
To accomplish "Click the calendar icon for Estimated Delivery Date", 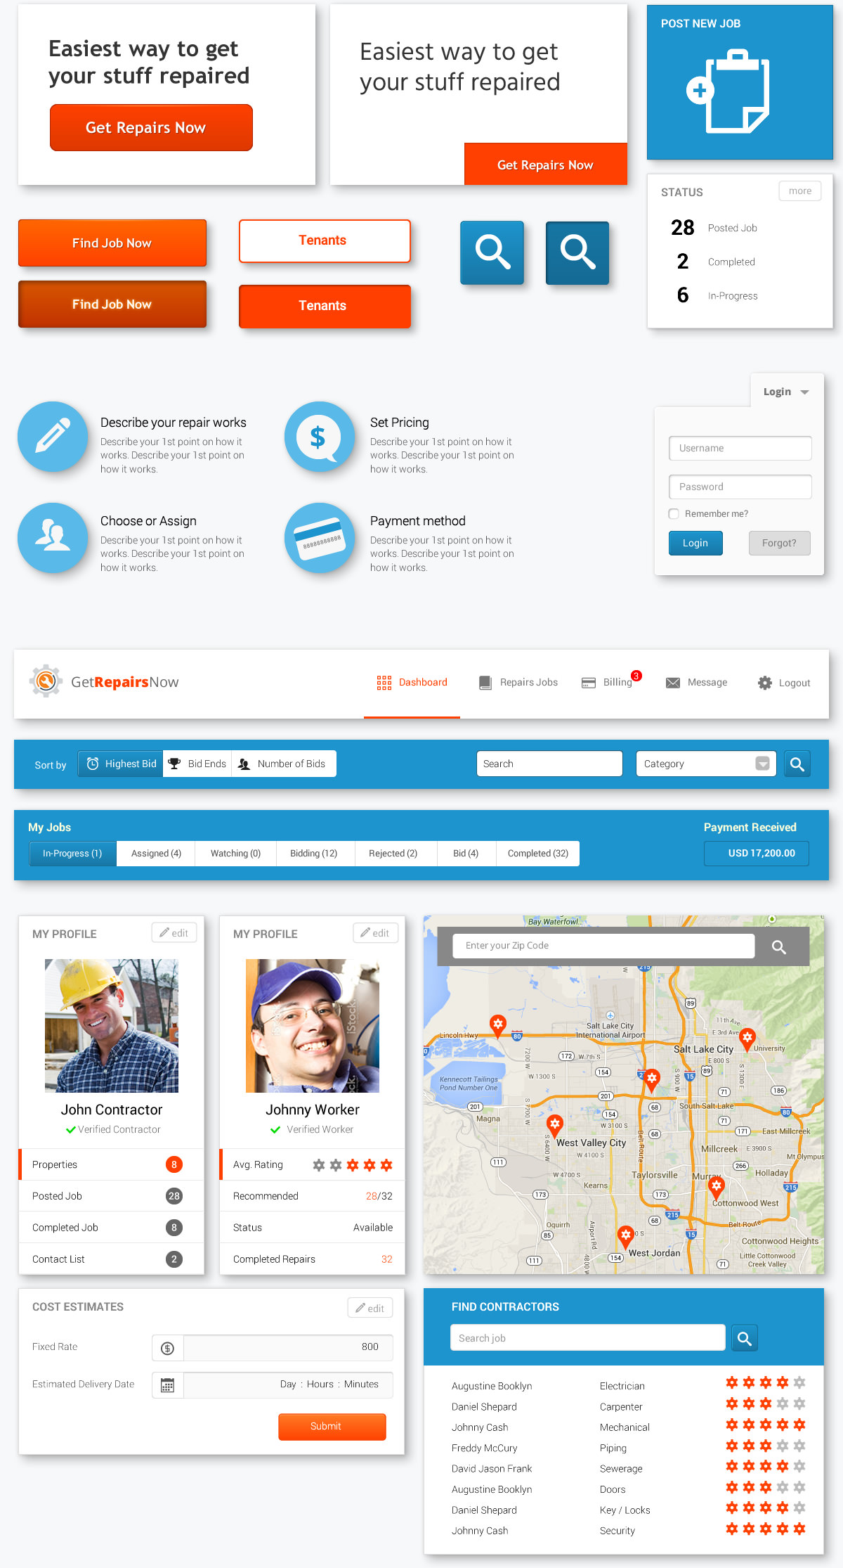I will tap(167, 1385).
